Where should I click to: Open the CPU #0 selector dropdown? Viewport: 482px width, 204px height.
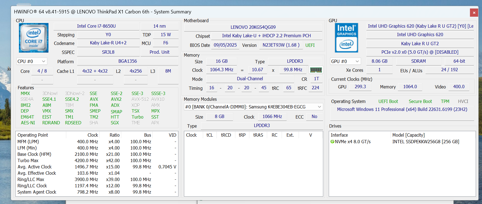click(31, 61)
